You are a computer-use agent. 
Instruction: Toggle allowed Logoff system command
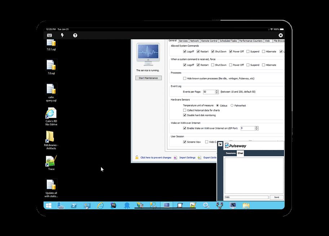[185, 52]
